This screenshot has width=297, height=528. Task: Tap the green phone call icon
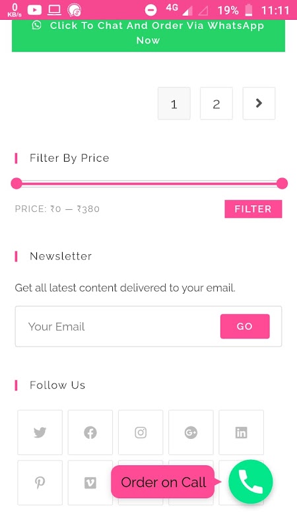click(251, 482)
